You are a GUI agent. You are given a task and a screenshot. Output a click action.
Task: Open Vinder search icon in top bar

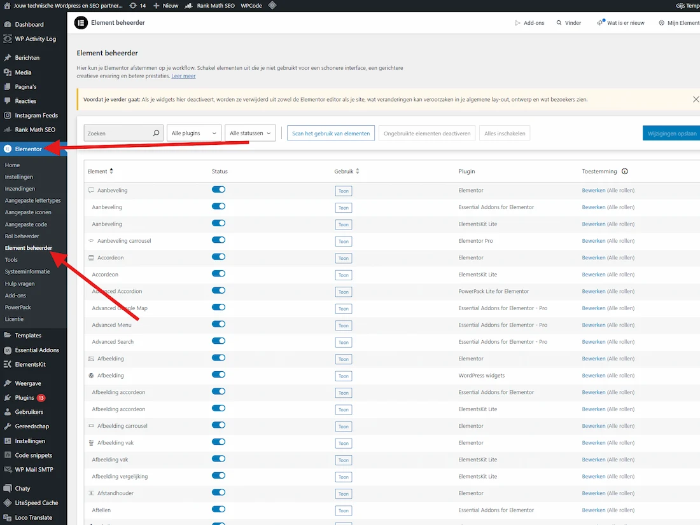click(x=559, y=23)
